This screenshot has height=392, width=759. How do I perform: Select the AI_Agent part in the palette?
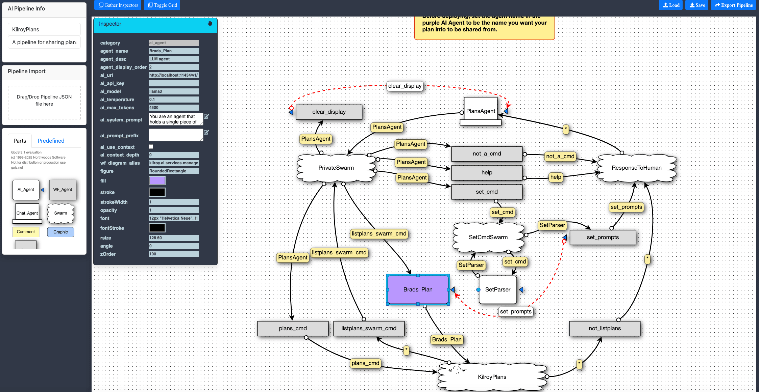(26, 190)
